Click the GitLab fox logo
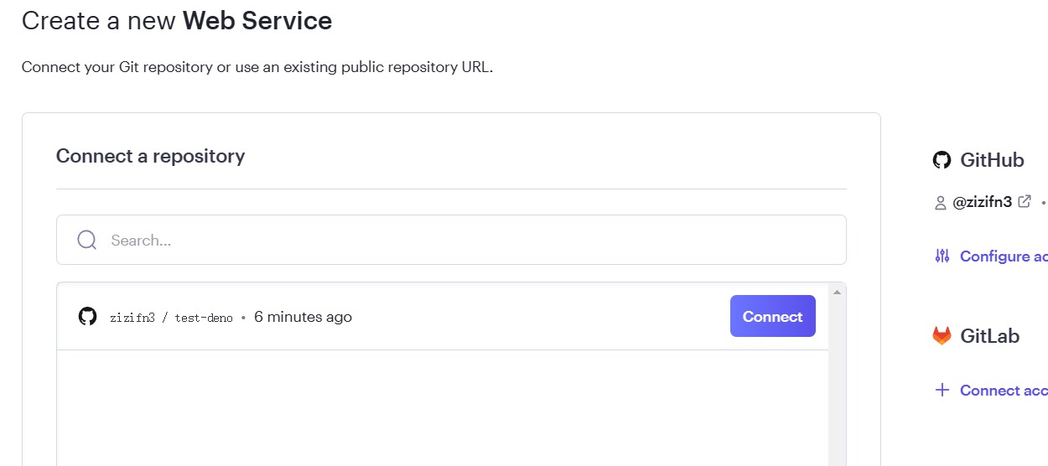Image resolution: width=1048 pixels, height=466 pixels. click(x=942, y=336)
